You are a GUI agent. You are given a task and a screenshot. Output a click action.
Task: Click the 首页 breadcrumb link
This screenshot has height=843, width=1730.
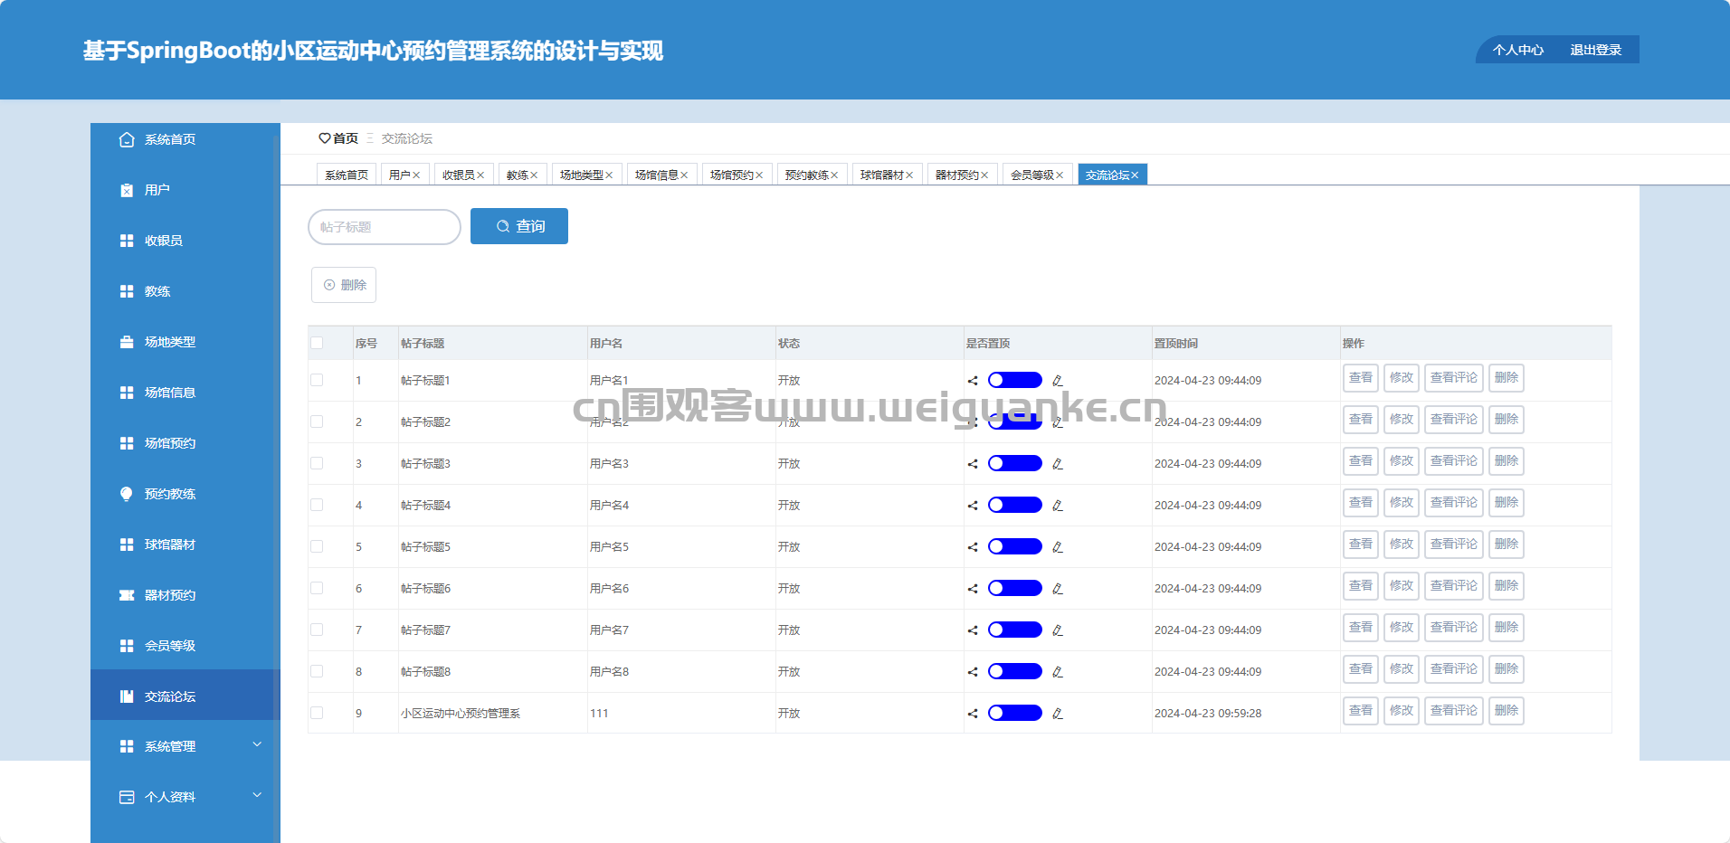pos(346,138)
